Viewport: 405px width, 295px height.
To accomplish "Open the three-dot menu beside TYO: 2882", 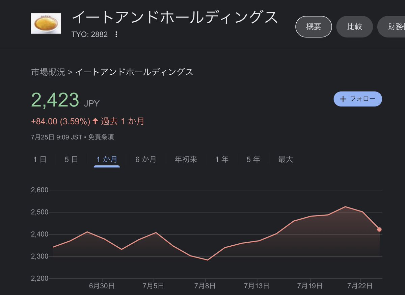I will click(x=116, y=34).
